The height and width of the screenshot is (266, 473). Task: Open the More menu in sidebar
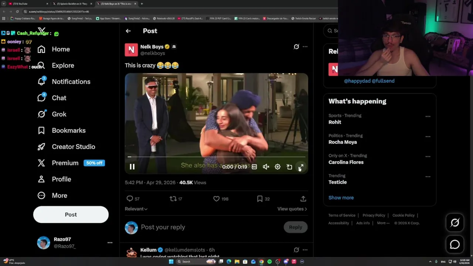click(x=52, y=195)
